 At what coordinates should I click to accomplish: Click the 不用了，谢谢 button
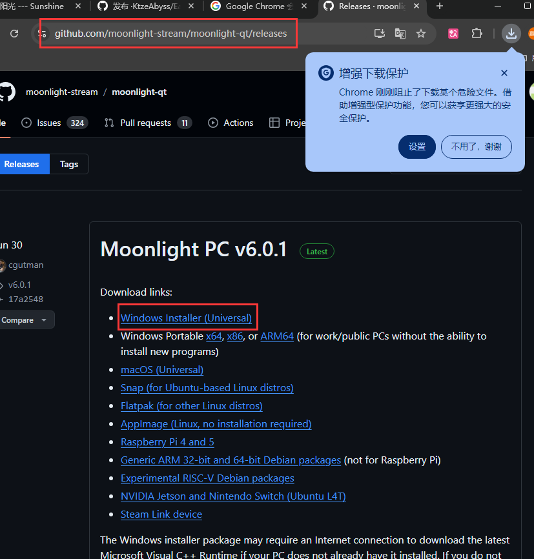coord(477,147)
